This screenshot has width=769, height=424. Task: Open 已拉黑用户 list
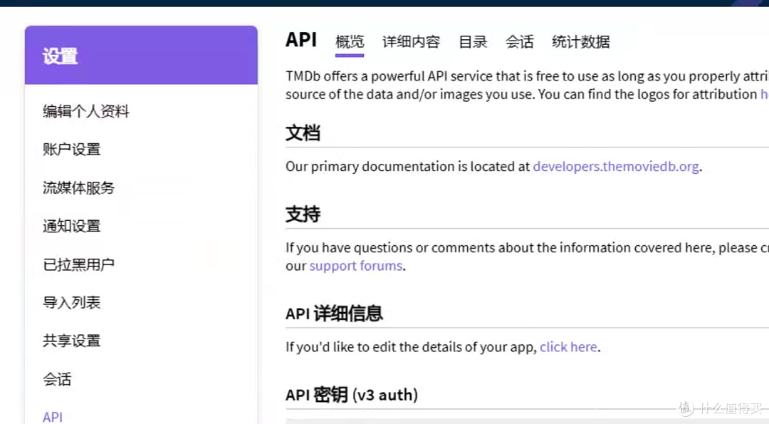tap(78, 264)
